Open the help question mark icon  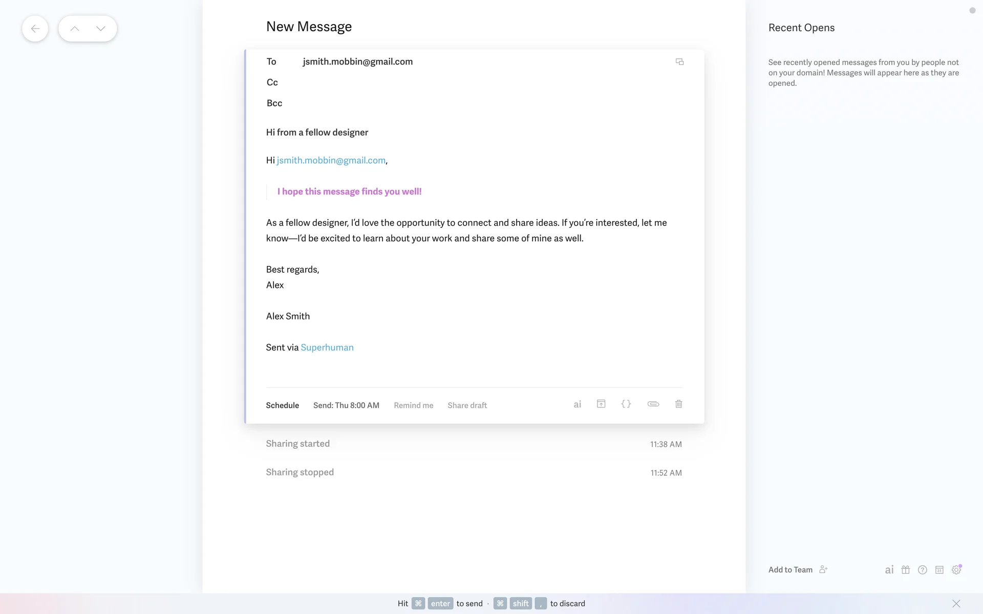click(x=922, y=569)
